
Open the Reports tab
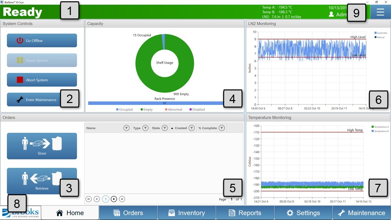pos(245,213)
